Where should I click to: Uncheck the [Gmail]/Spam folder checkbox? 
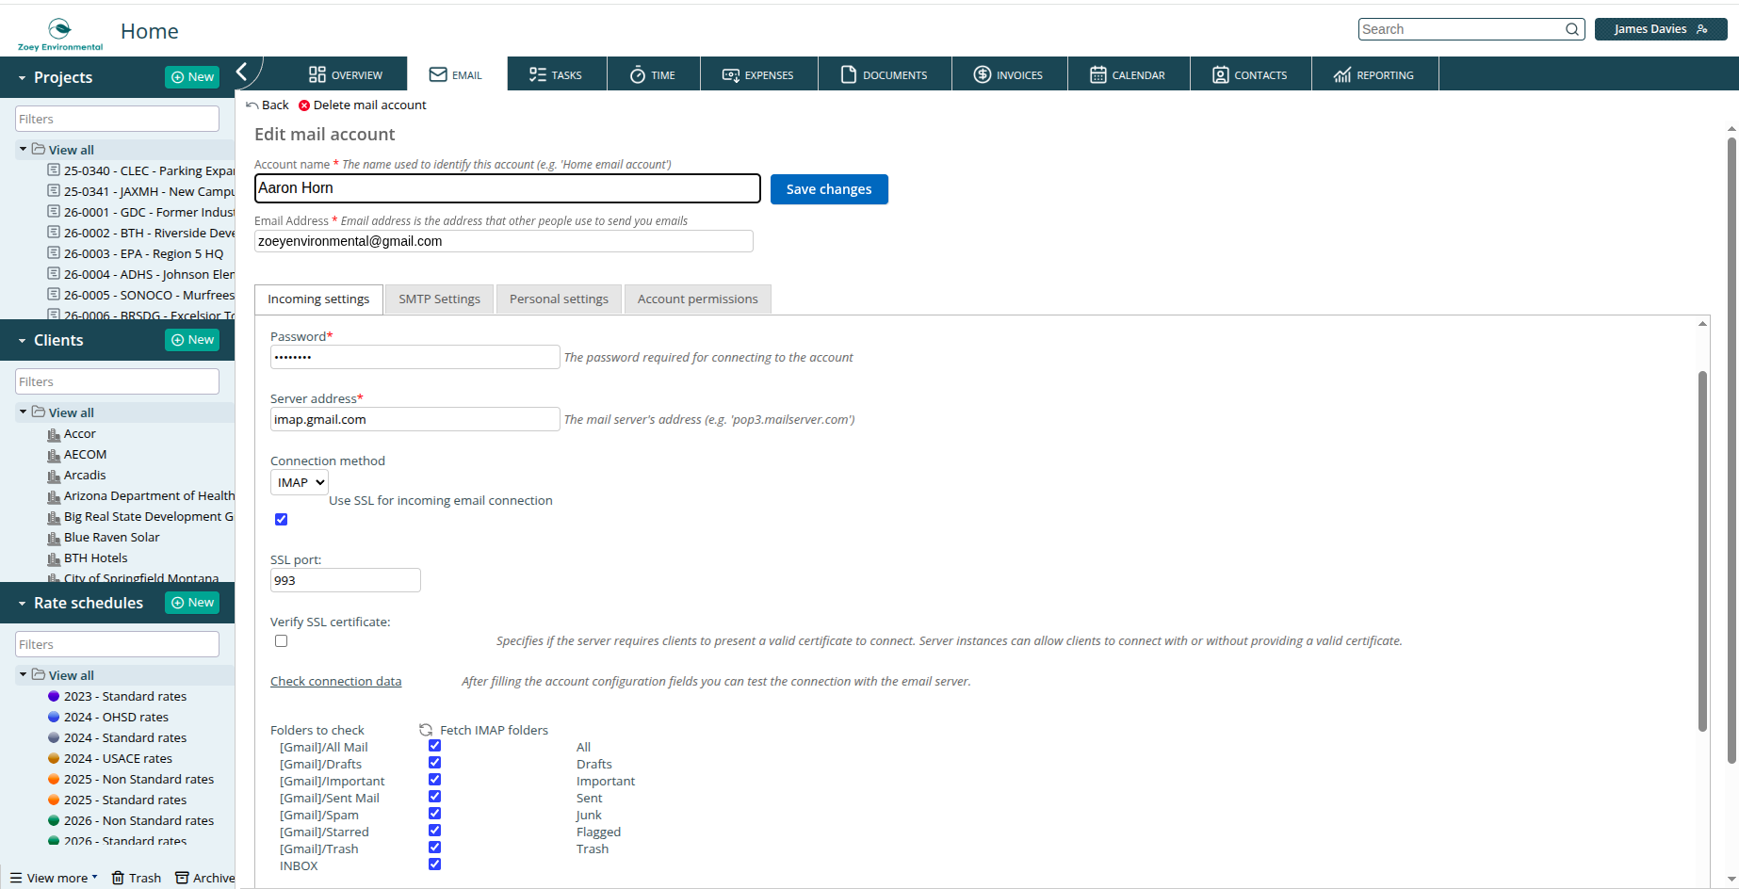434,814
